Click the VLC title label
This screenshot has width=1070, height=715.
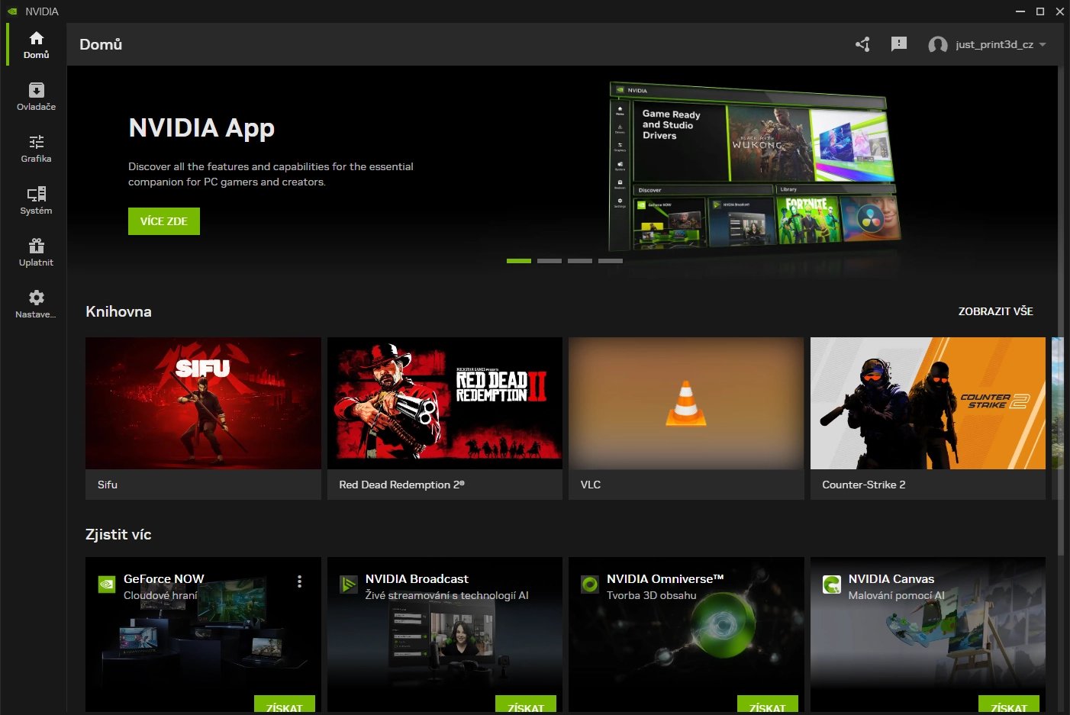[x=591, y=485]
